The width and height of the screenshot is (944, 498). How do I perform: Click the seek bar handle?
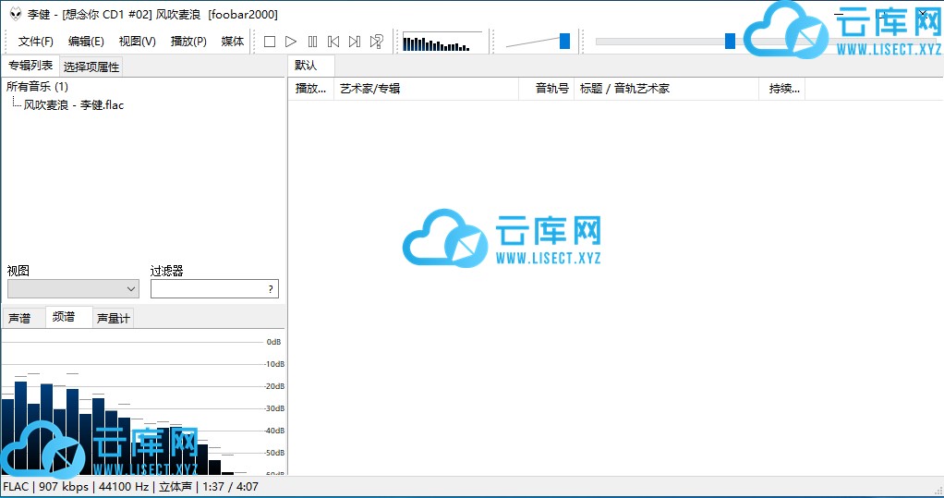tap(731, 41)
